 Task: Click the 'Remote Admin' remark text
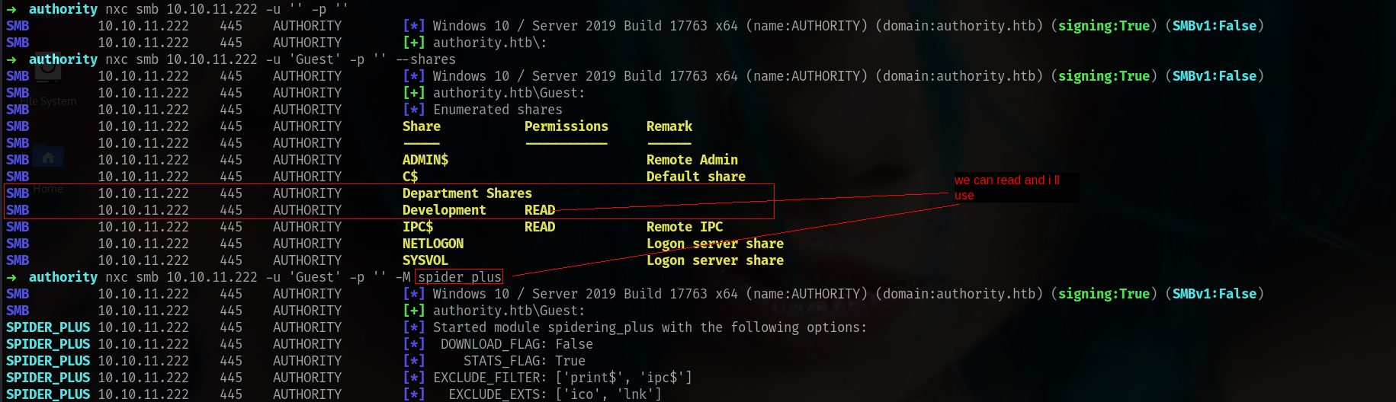pos(692,160)
